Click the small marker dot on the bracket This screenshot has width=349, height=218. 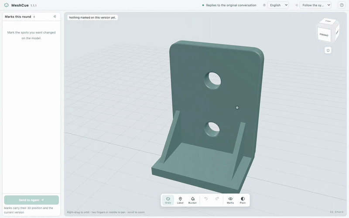point(237,108)
